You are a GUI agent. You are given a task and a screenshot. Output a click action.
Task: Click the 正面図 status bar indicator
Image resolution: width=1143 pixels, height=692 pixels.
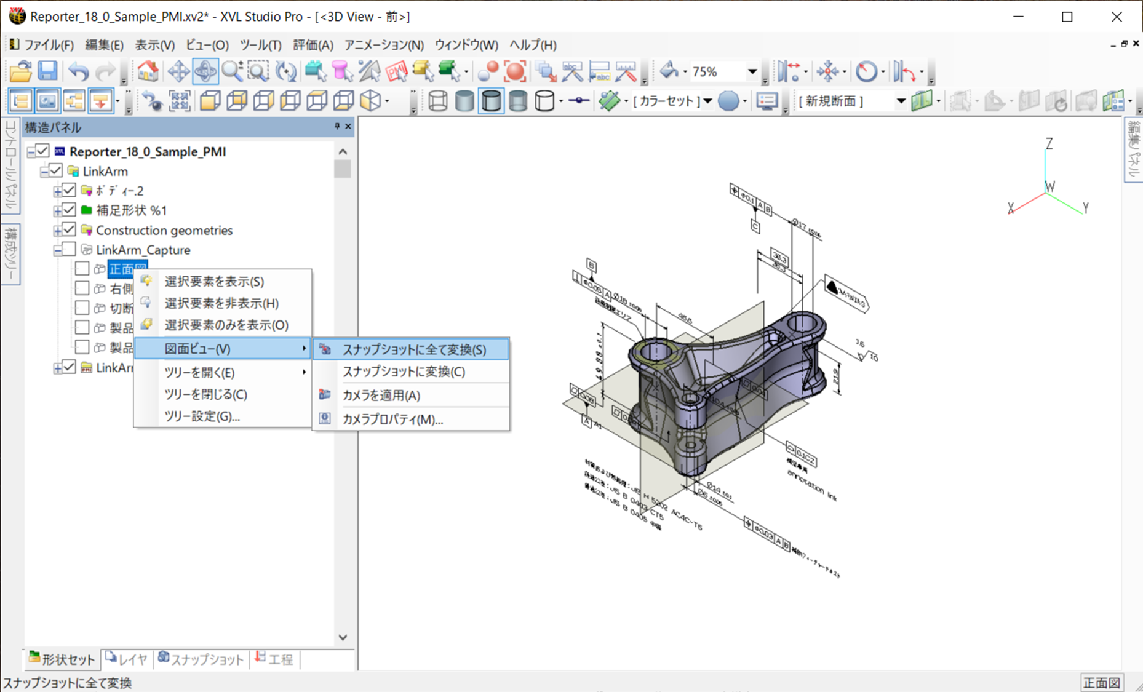coord(1102,683)
